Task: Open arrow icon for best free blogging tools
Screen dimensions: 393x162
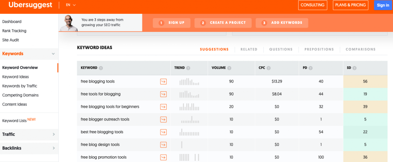Action: tap(163, 132)
